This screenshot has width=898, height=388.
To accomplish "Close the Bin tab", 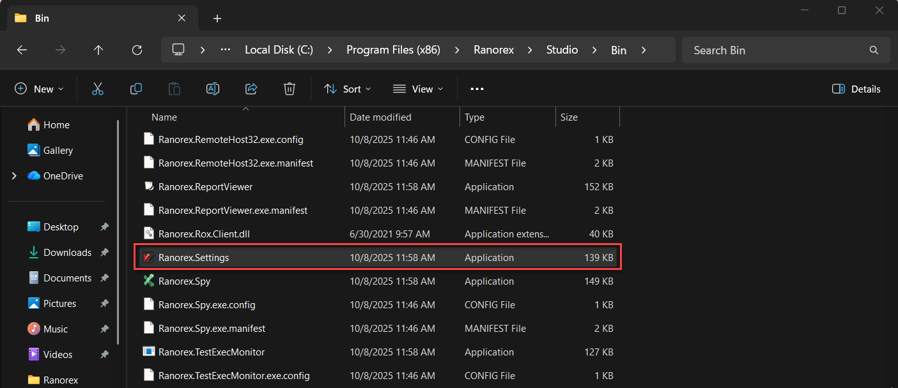I will (182, 19).
